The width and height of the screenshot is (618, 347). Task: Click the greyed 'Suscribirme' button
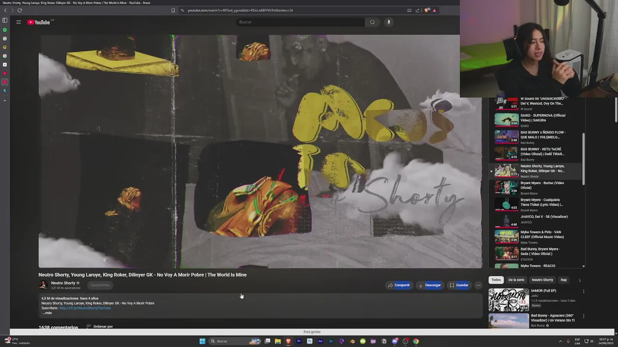pos(100,285)
